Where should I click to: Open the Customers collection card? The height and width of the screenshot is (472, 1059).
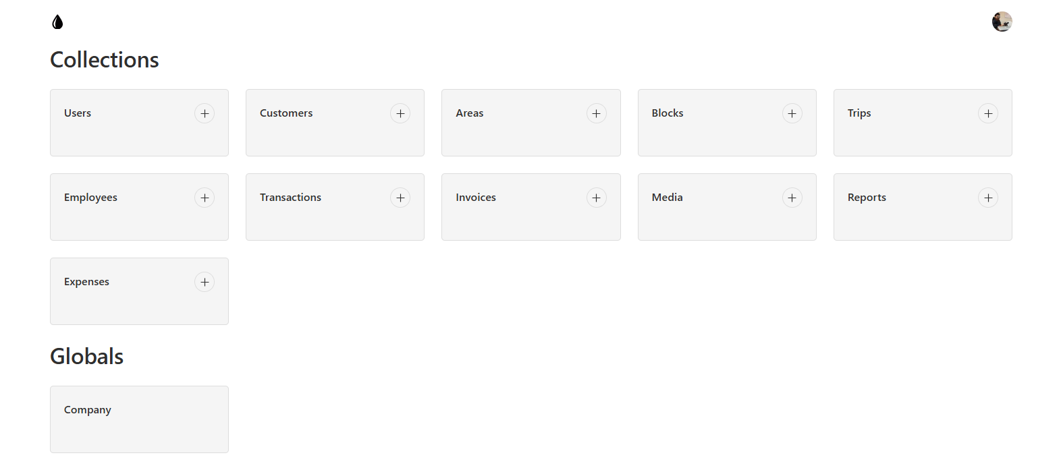pos(286,113)
